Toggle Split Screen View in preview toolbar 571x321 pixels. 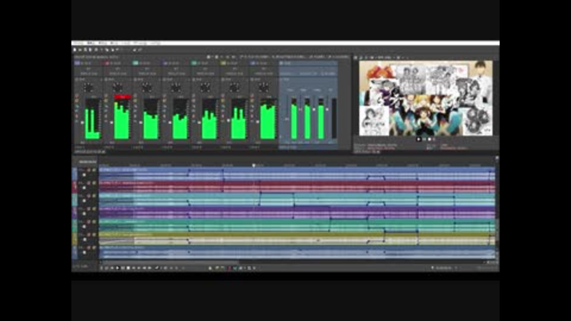click(372, 58)
